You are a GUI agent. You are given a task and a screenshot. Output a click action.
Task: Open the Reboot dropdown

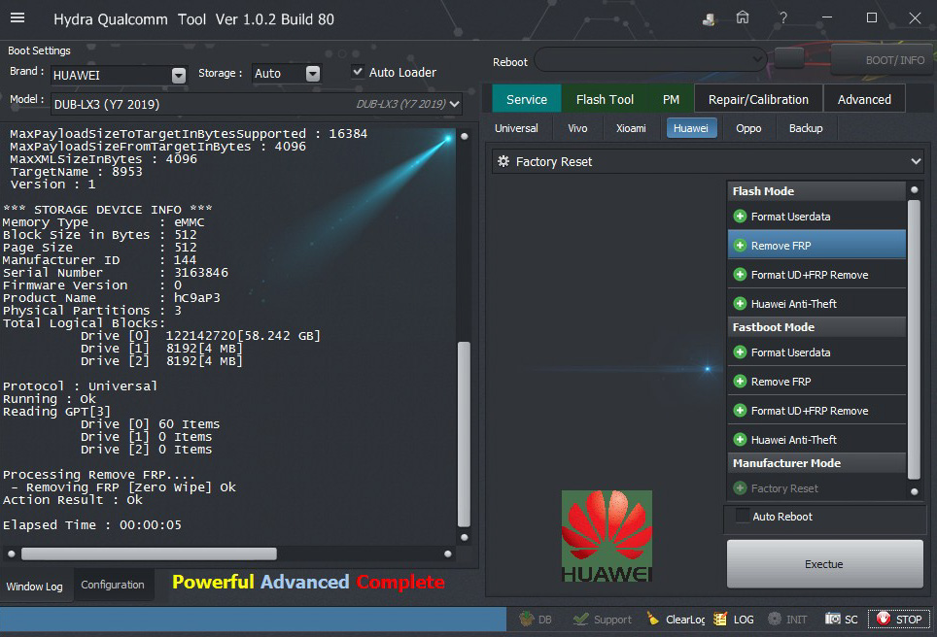pos(650,59)
